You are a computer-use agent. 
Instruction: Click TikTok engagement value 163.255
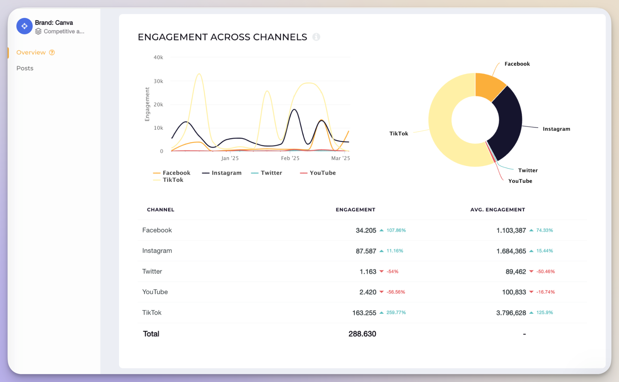364,313
